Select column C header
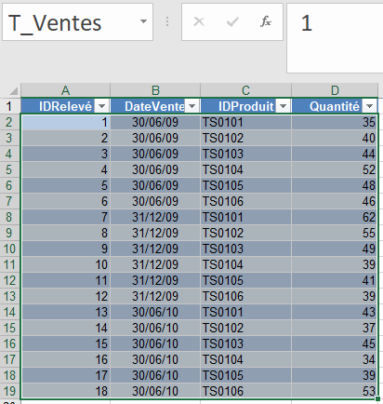This screenshot has width=383, height=404. pyautogui.click(x=245, y=90)
